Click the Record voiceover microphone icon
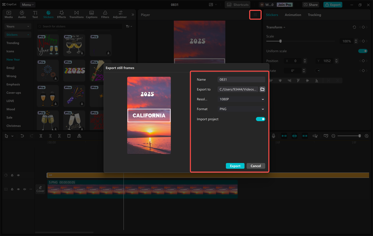The width and height of the screenshot is (373, 236). 273,135
